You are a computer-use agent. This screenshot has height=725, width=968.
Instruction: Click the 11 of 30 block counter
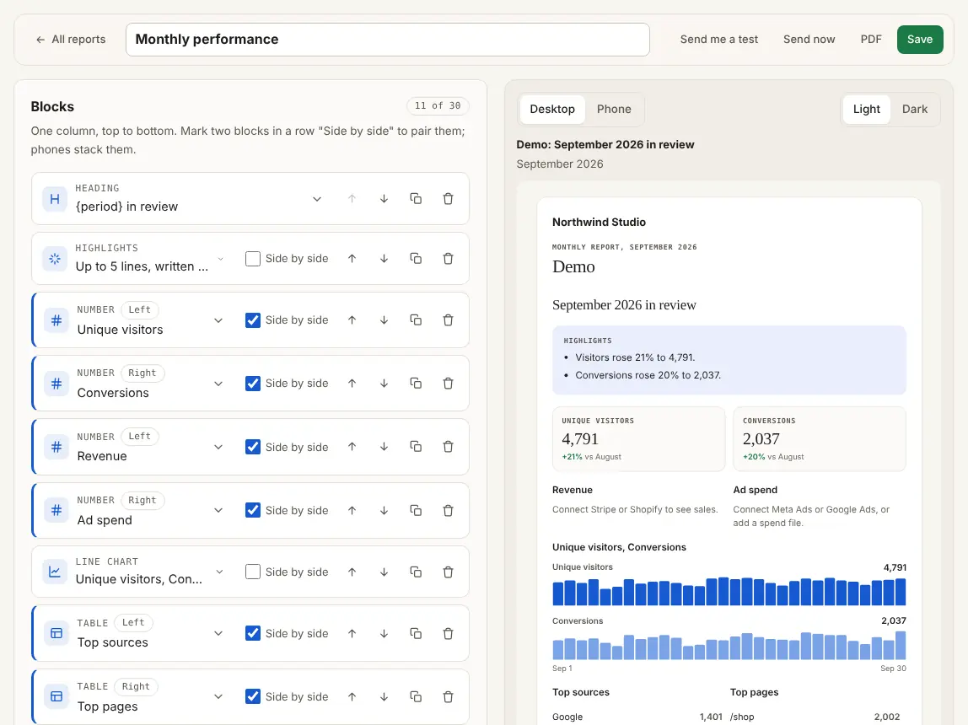(x=438, y=106)
